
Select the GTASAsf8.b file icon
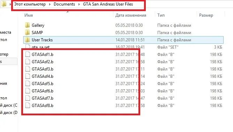coord(28,105)
